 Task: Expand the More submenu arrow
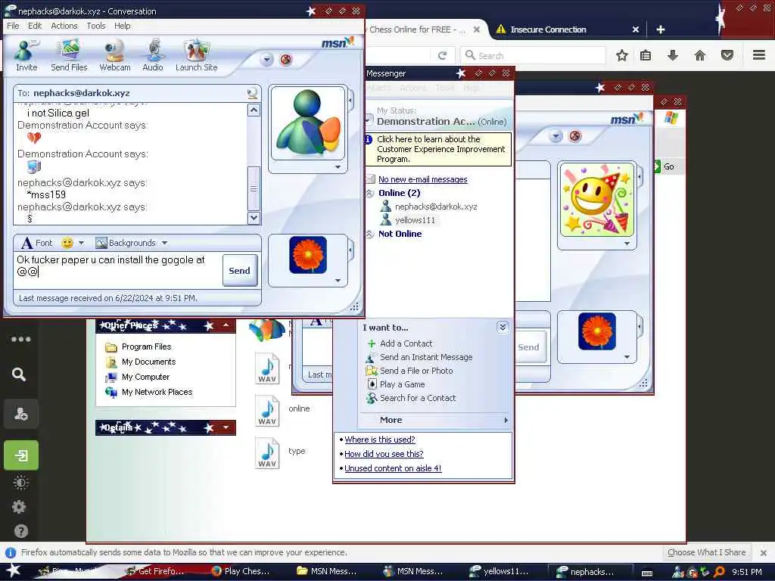point(506,420)
